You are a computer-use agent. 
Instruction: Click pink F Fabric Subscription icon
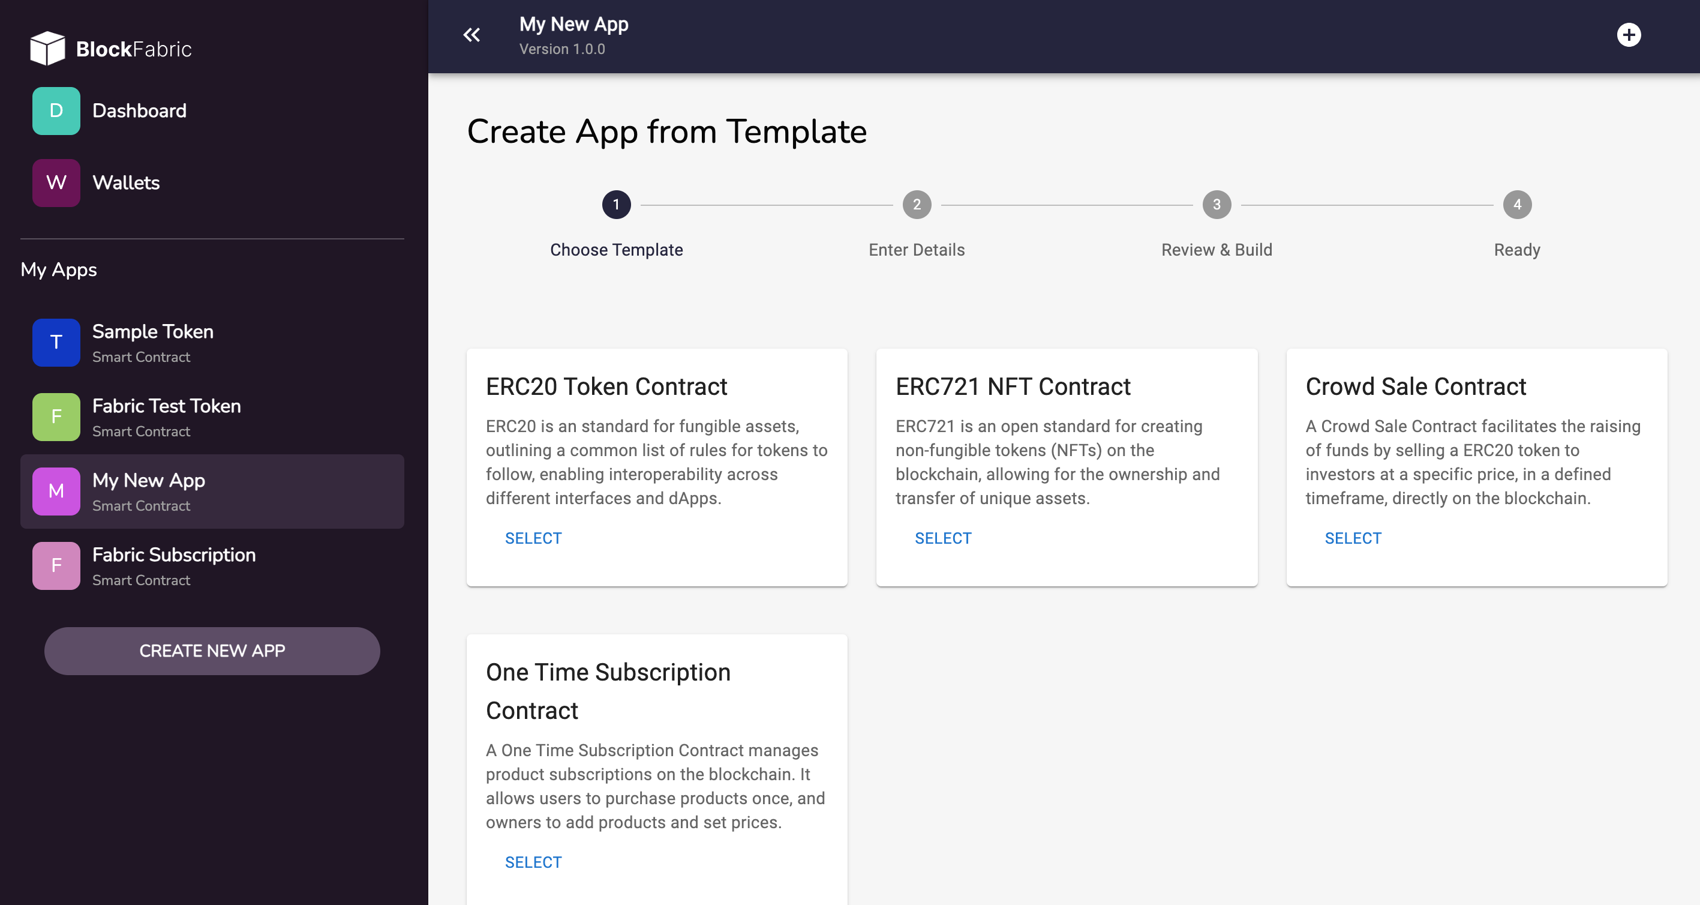[56, 566]
